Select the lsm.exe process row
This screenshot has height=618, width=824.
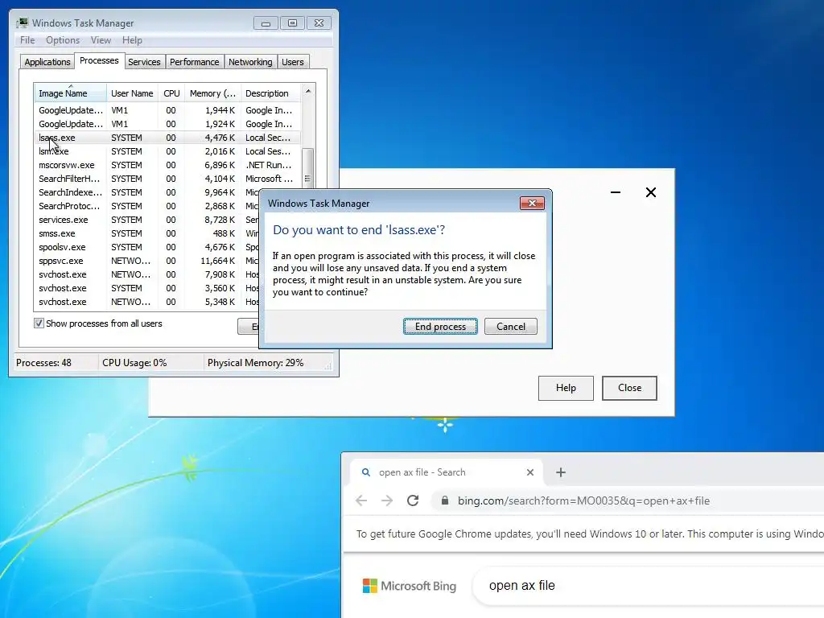point(167,151)
